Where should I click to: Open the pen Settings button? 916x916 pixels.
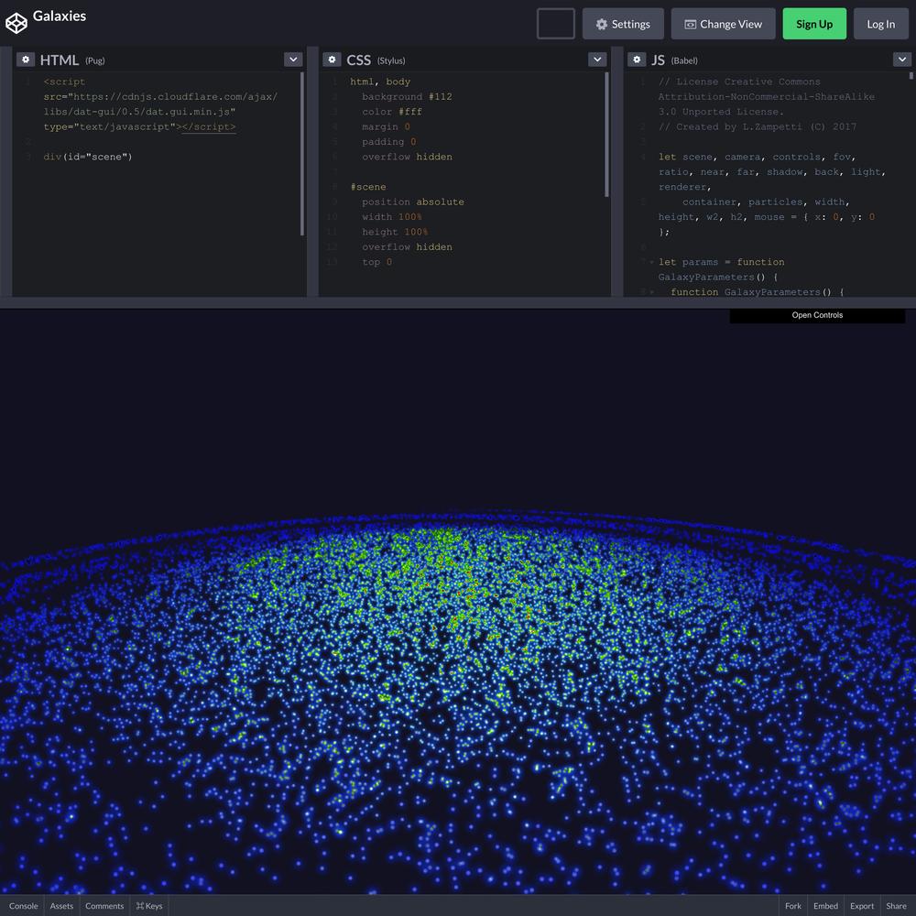[x=623, y=24]
